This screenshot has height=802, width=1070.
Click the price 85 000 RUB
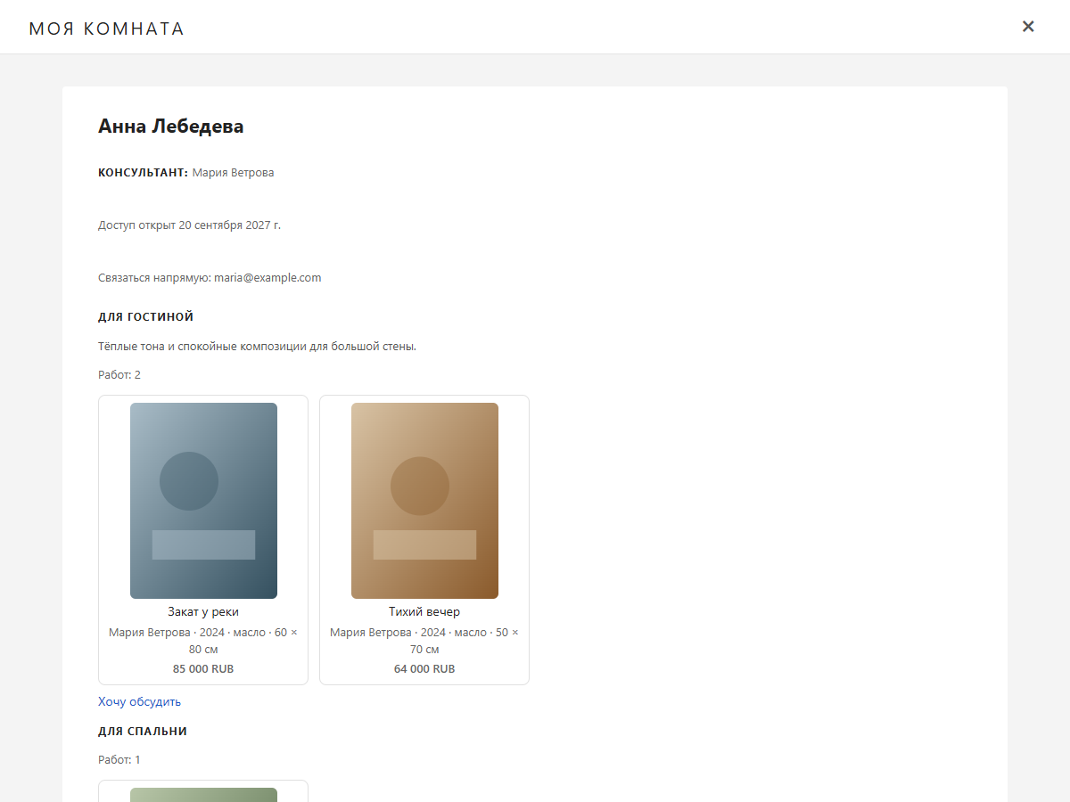click(203, 669)
